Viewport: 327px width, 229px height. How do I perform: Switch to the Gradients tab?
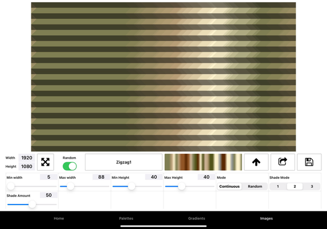[x=197, y=218]
